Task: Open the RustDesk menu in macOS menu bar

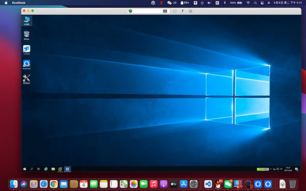Action: click(19, 3)
